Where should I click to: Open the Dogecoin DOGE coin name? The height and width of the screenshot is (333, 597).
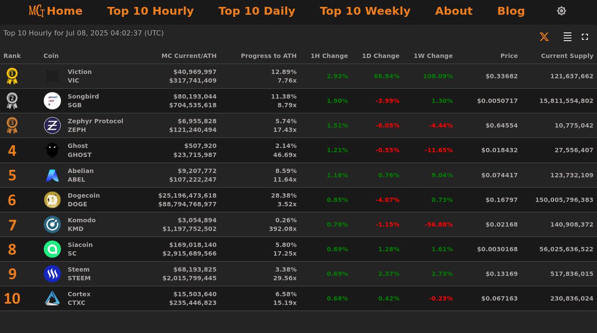(84, 200)
